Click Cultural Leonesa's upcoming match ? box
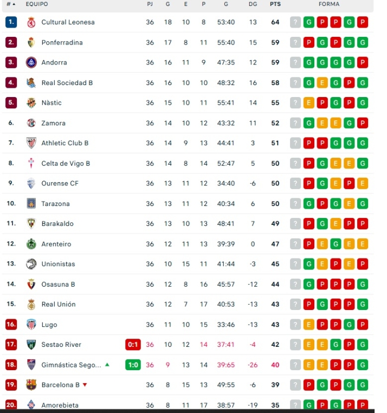The image size is (387, 413). click(x=295, y=22)
